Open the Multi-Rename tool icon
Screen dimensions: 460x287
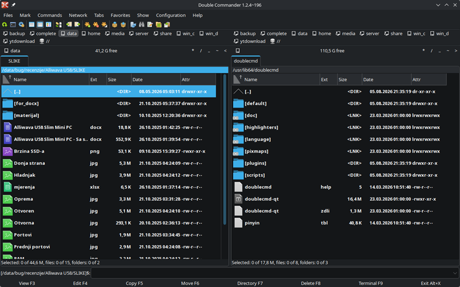[x=150, y=25]
